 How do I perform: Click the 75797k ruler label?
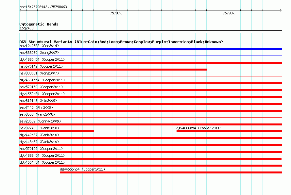(116, 13)
